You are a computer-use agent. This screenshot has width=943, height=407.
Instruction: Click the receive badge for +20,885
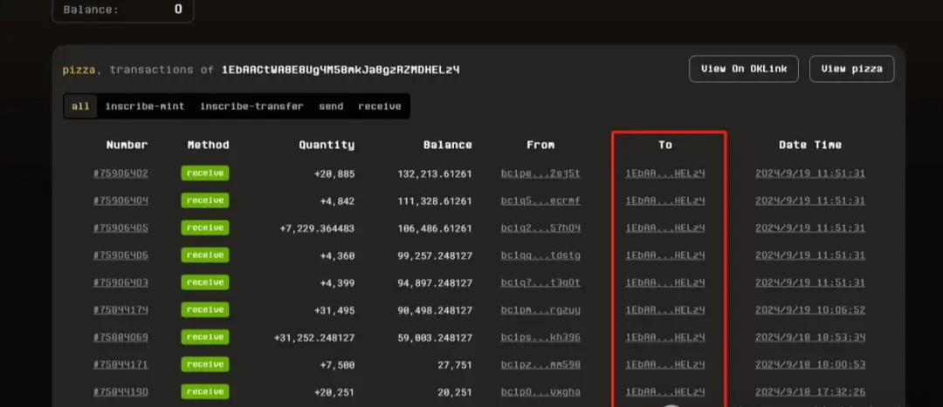[205, 173]
